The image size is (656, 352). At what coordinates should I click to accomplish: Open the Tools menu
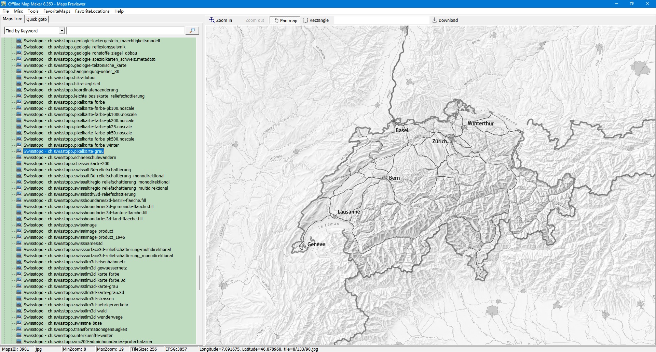coord(33,11)
